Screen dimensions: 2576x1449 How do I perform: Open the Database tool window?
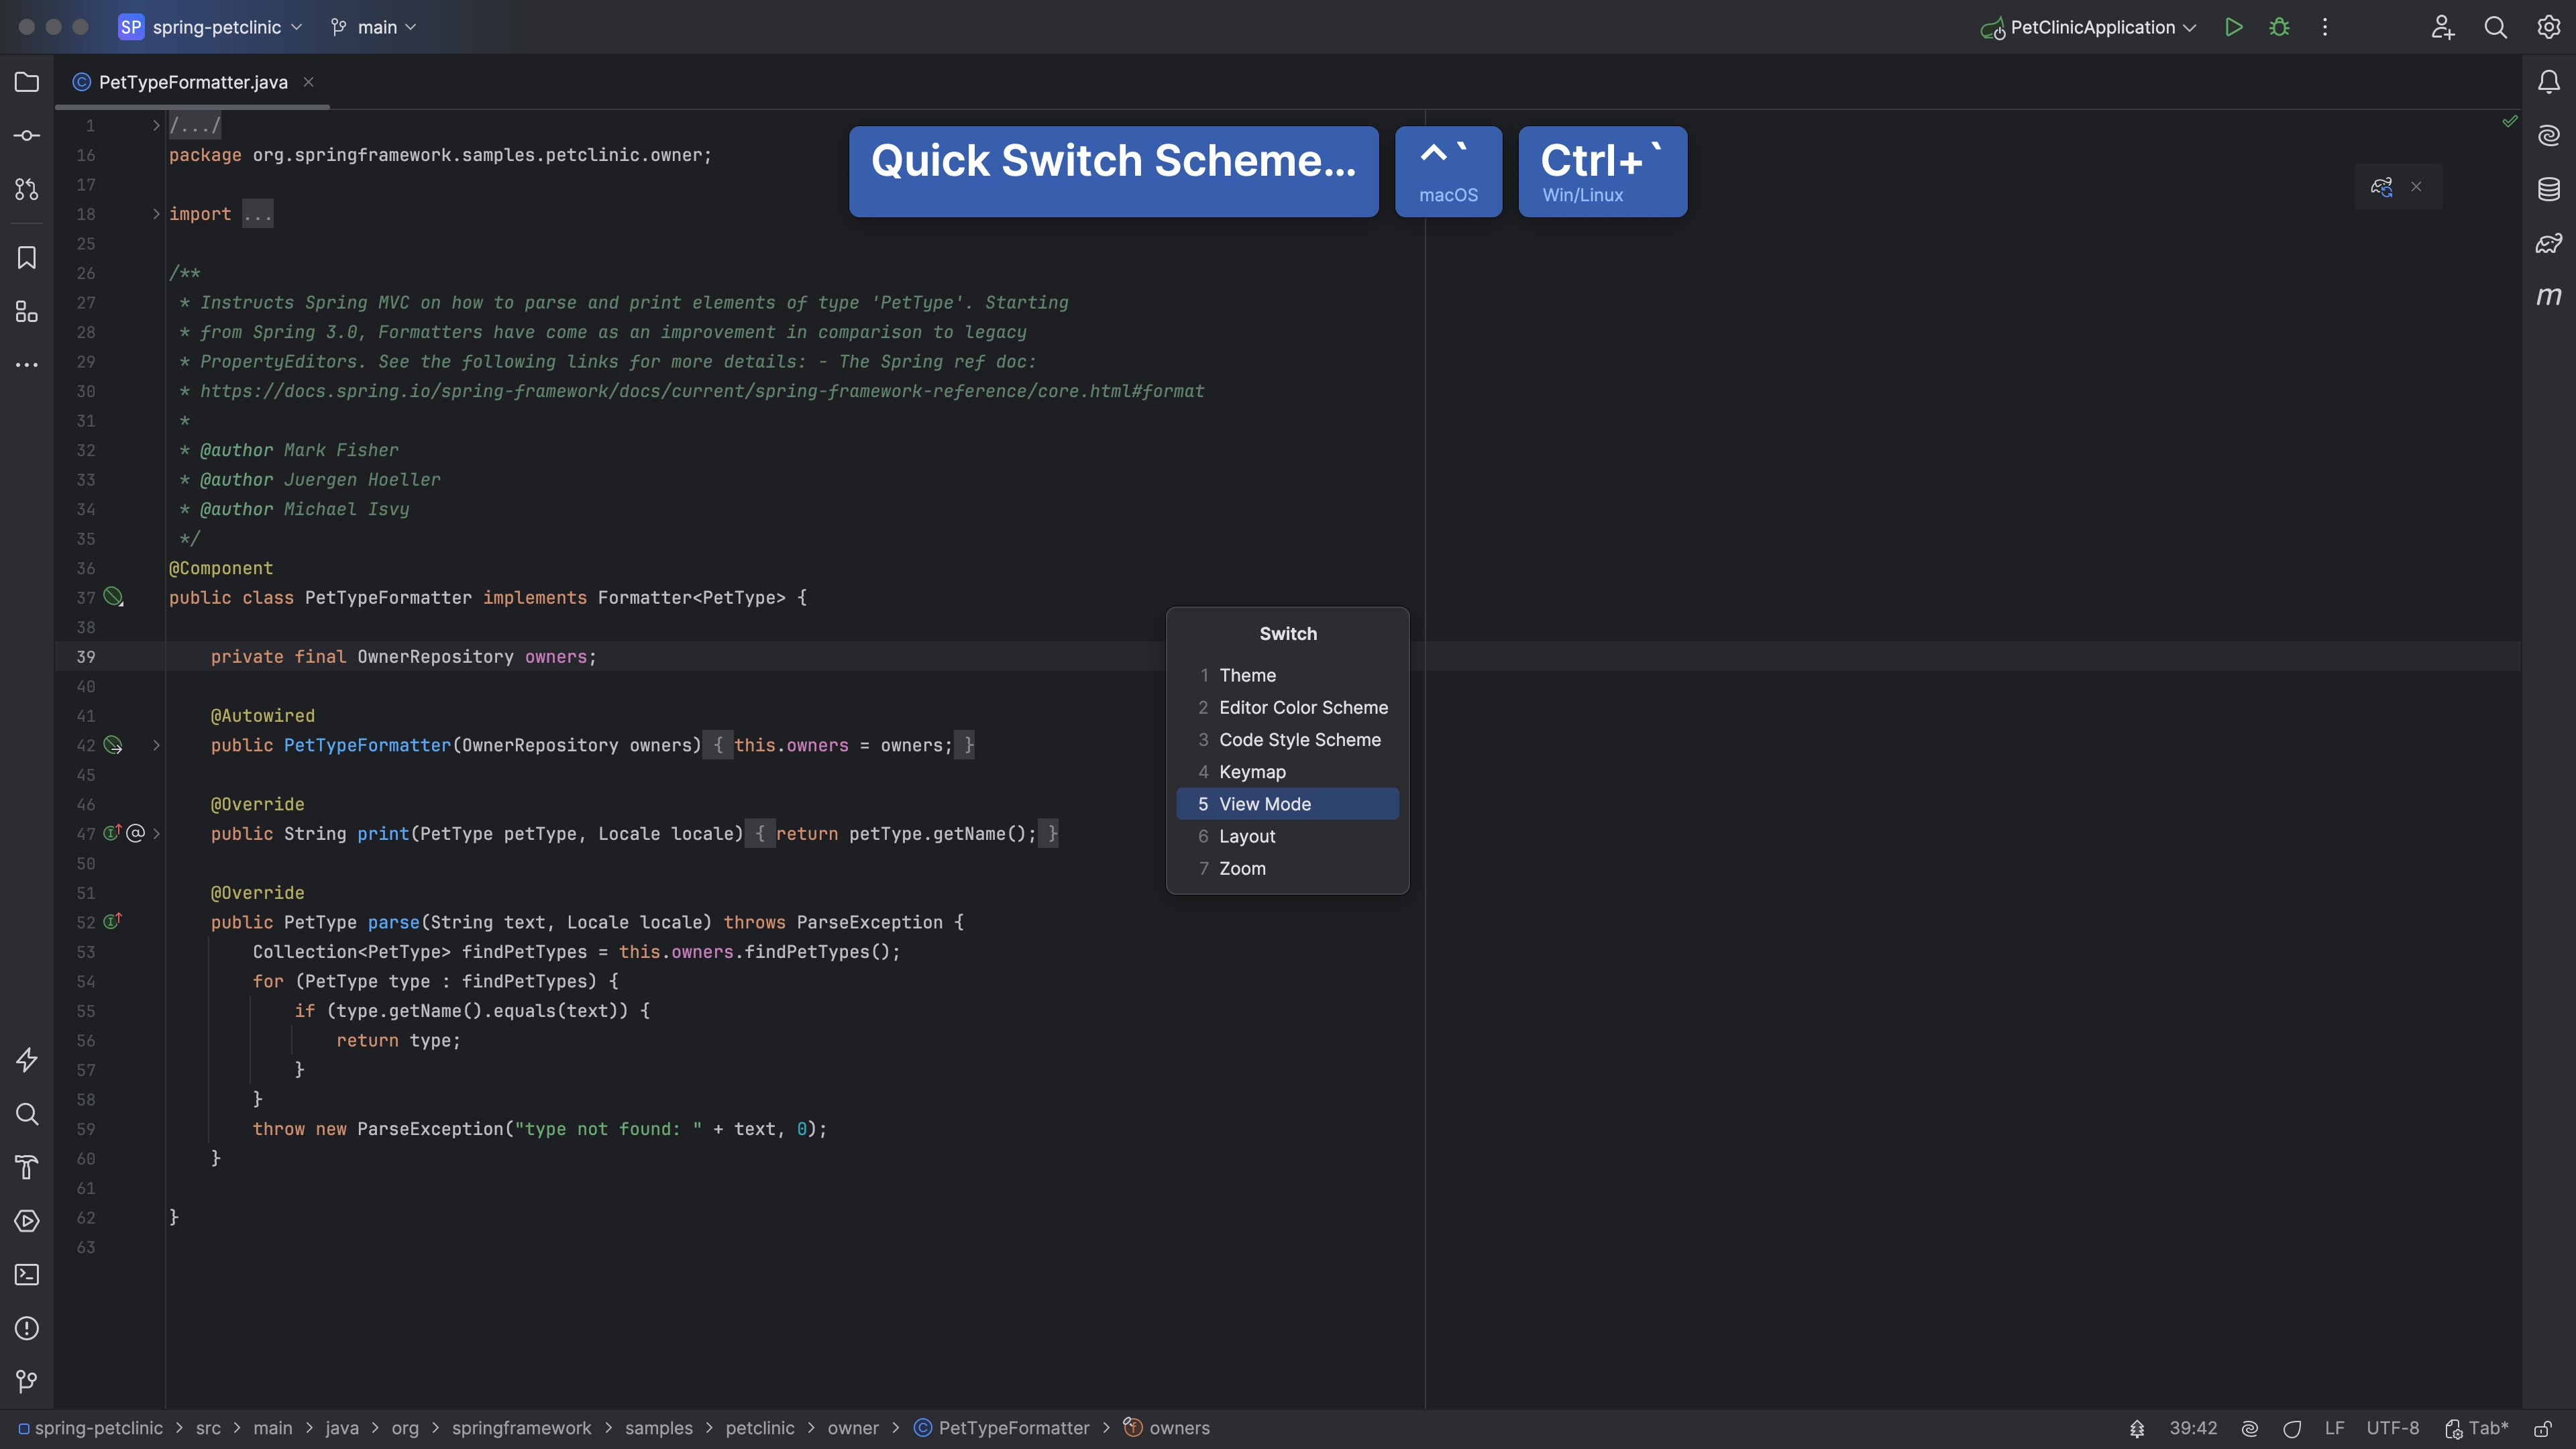tap(2549, 188)
